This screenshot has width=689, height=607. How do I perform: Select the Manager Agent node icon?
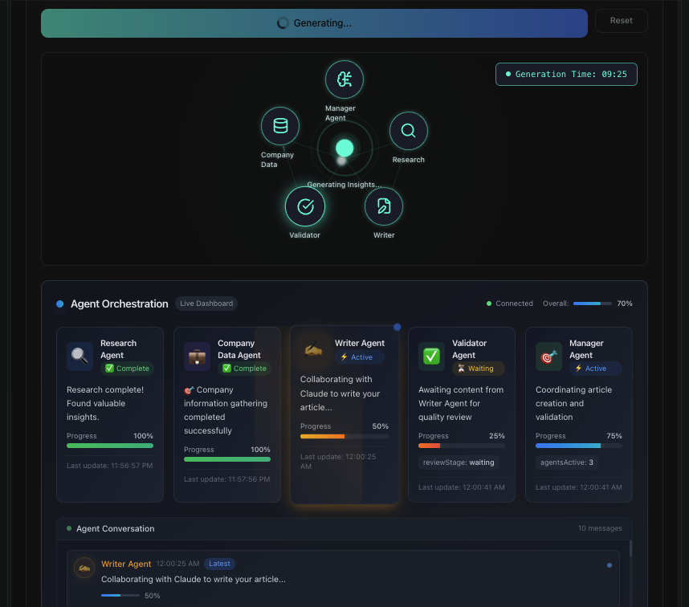[344, 79]
